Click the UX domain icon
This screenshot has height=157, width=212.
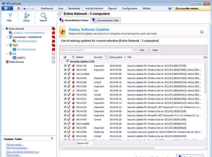[10, 53]
